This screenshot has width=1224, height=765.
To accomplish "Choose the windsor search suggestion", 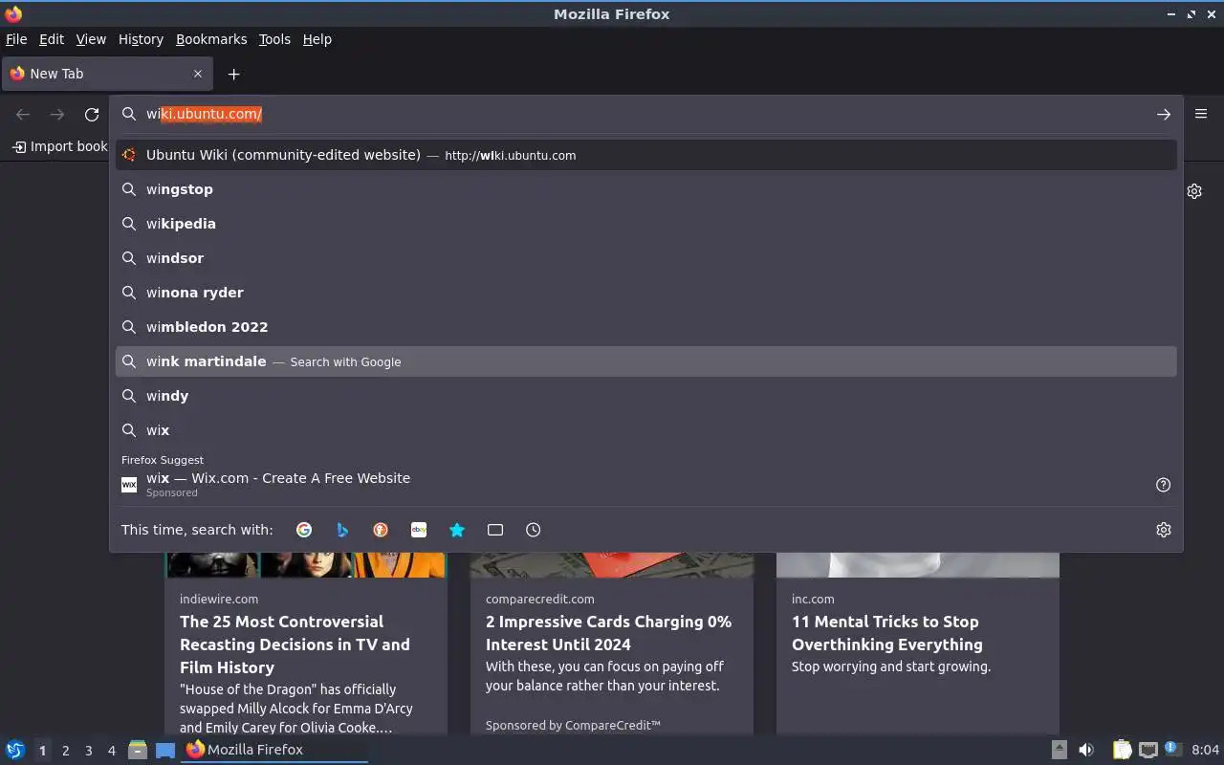I will coord(645,258).
